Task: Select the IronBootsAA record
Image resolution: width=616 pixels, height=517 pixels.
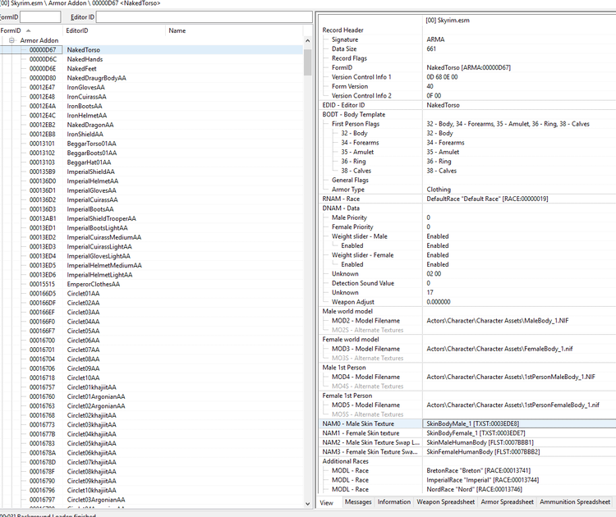Action: coord(85,106)
